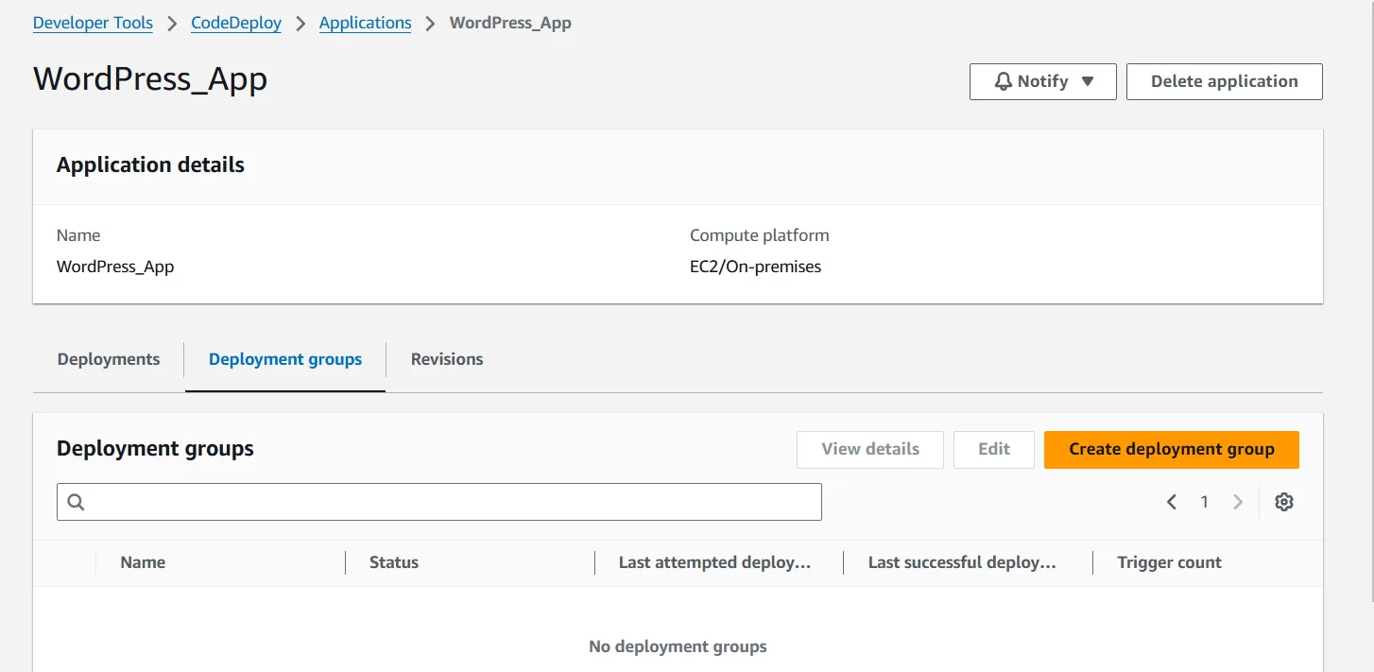Click the Edit button
Screen dimensions: 1374x672
(994, 449)
